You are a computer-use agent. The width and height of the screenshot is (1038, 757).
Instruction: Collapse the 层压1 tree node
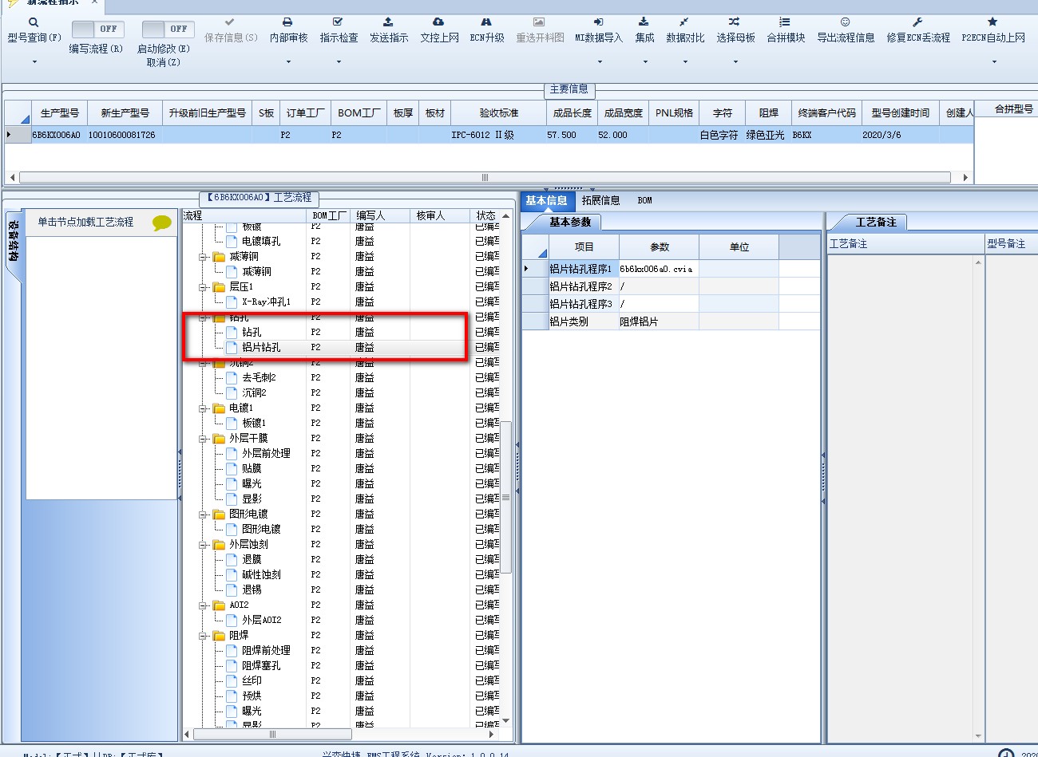tap(204, 287)
